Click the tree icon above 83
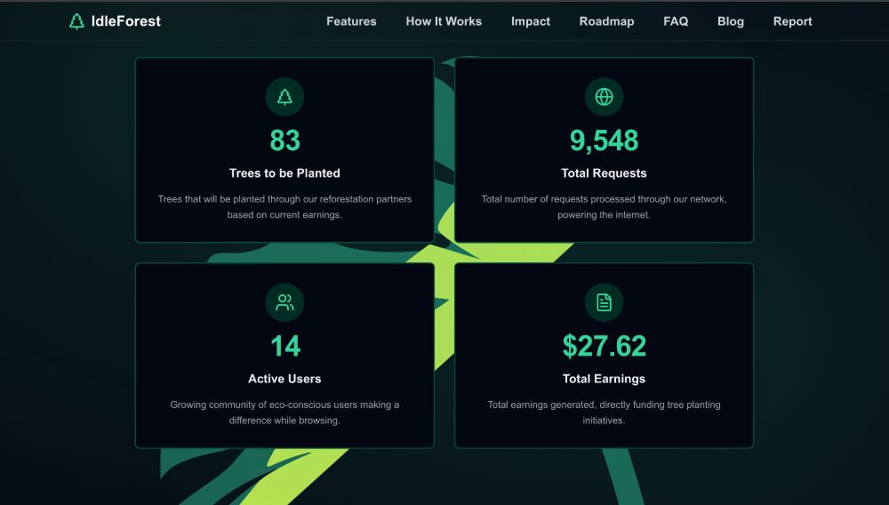The height and width of the screenshot is (505, 889). tap(284, 97)
